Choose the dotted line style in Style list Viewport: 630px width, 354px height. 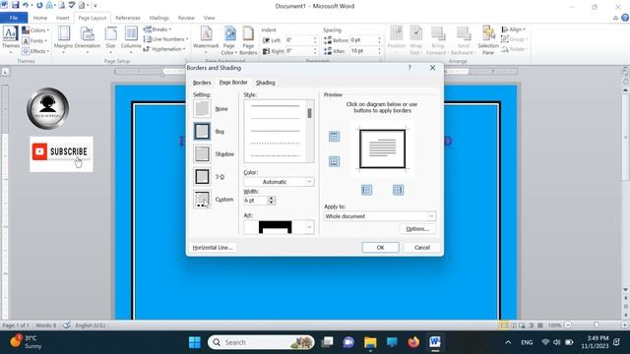pos(276,144)
